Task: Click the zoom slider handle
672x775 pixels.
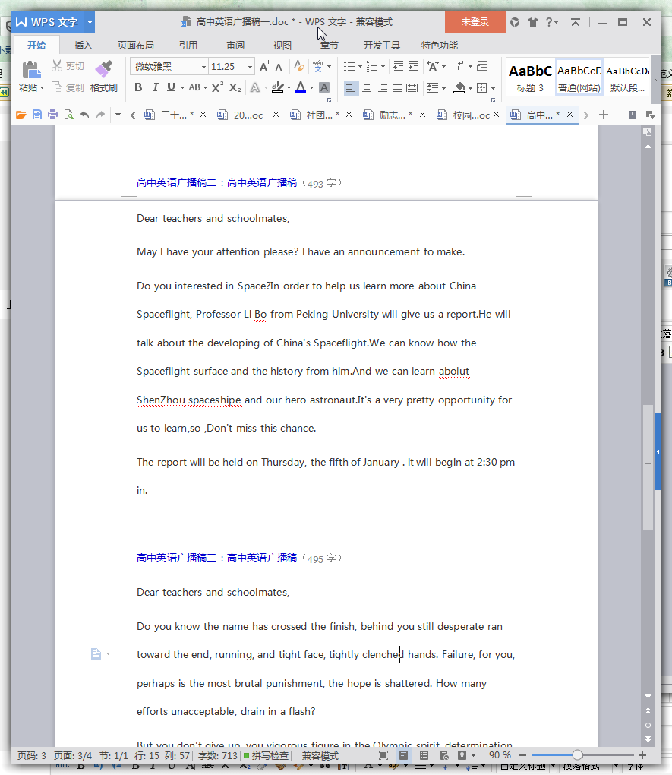Action: (577, 755)
